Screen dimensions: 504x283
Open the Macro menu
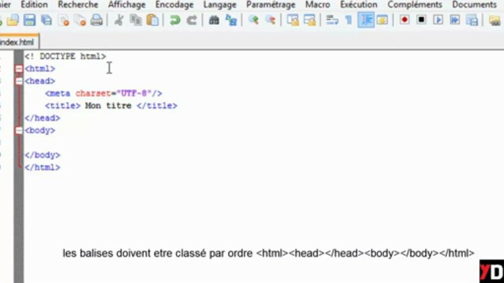pos(318,5)
